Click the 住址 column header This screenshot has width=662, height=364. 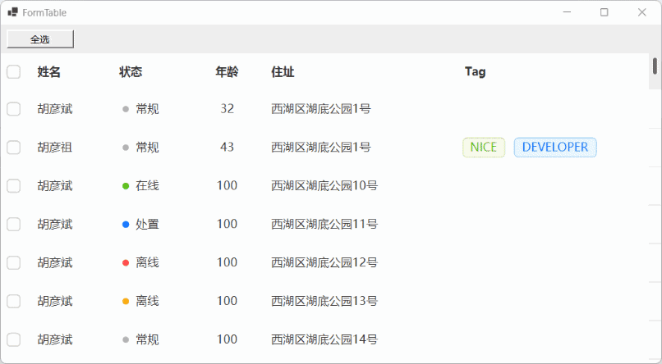283,72
